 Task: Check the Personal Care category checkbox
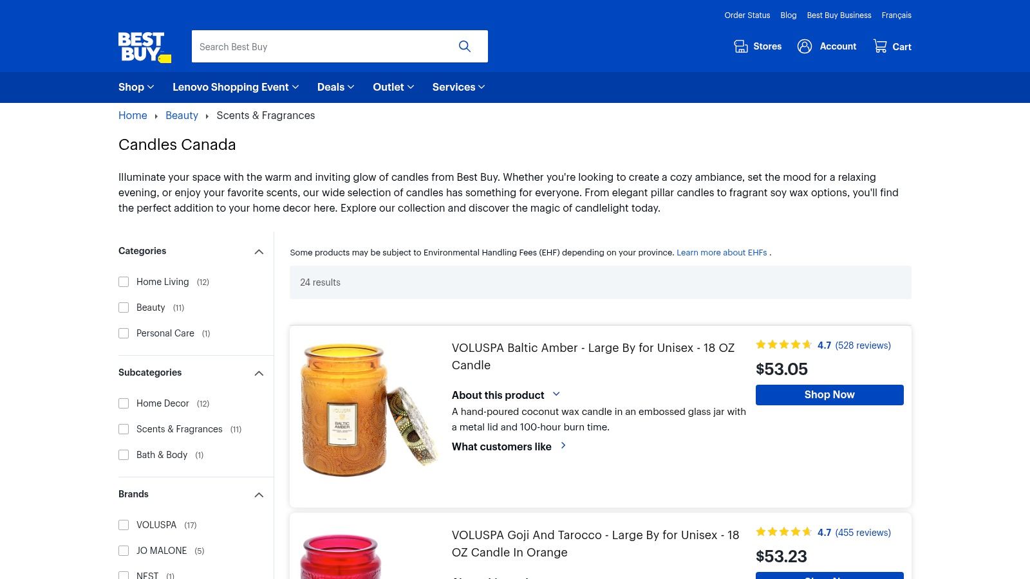click(x=124, y=333)
